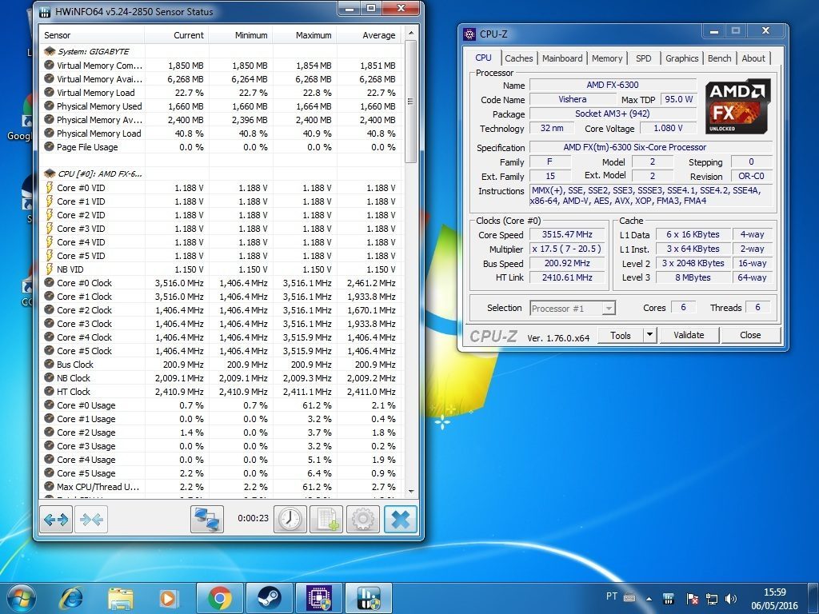This screenshot has height=614, width=819.
Task: Select the Page File Usage row
Action: click(221, 147)
